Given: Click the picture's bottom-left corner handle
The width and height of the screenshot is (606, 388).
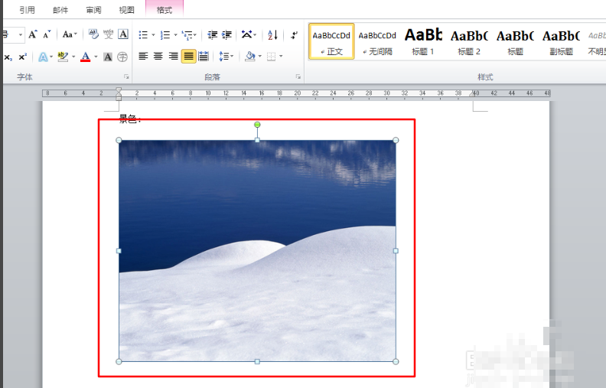Looking at the screenshot, I should point(119,362).
